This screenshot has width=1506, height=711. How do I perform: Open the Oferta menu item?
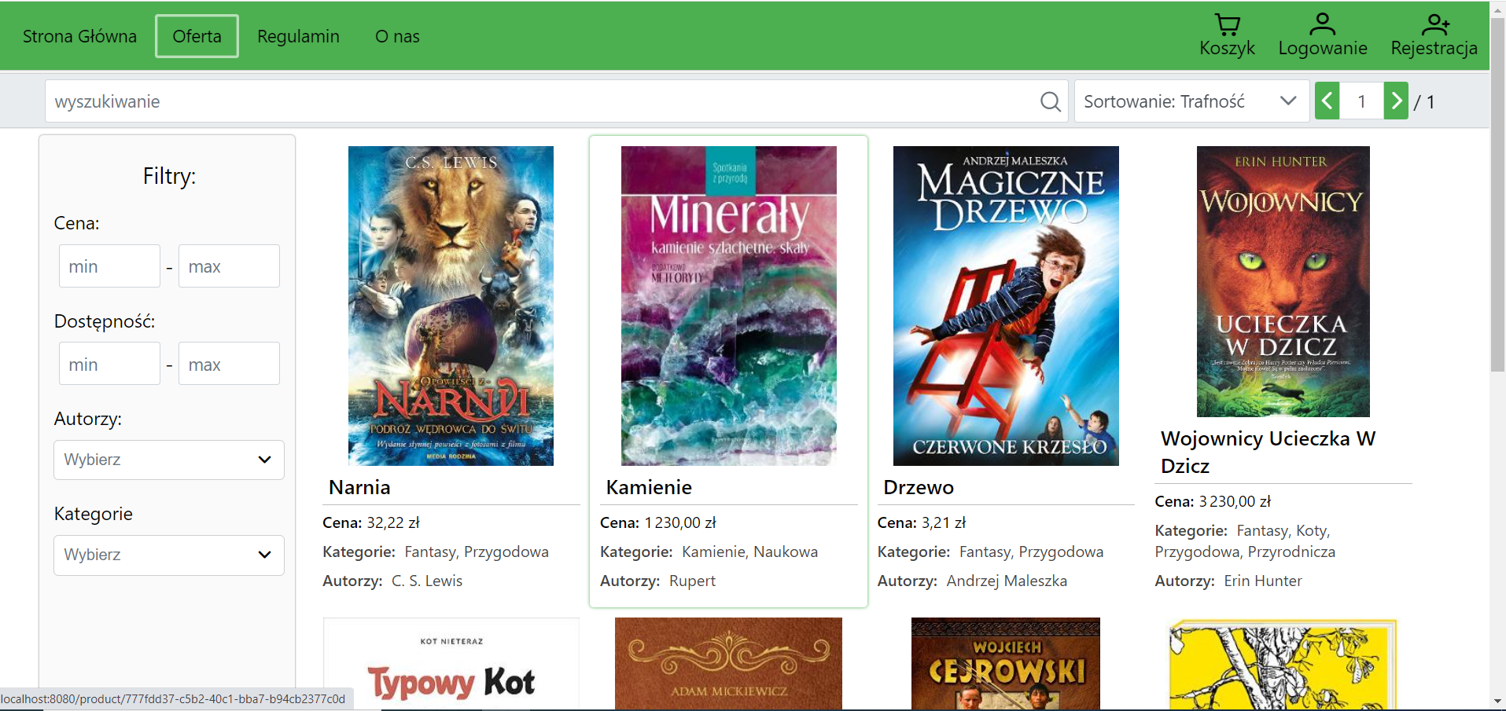coord(196,36)
